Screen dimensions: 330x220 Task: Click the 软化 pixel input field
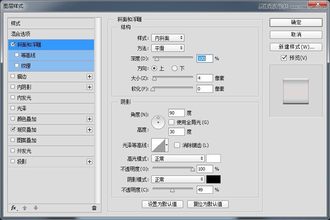(205, 89)
